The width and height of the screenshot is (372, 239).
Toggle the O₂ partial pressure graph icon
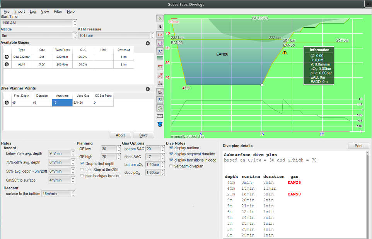160,19
